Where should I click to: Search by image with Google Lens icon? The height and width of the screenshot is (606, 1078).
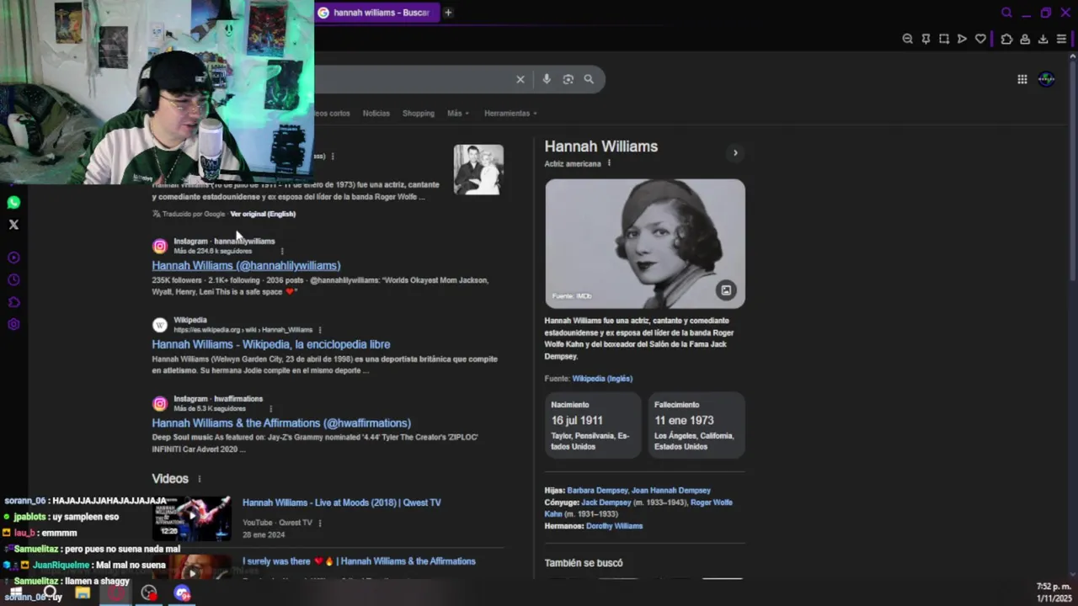(x=568, y=79)
